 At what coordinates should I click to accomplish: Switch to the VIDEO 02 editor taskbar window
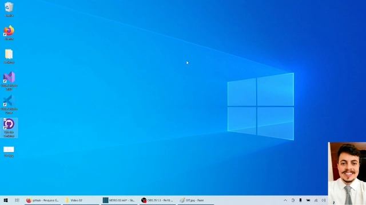pyautogui.click(x=120, y=200)
